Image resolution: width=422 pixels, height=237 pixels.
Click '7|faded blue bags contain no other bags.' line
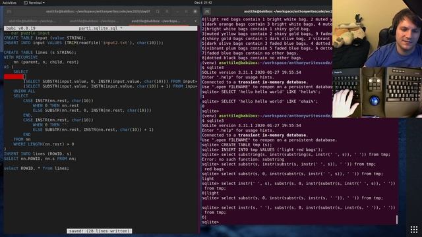[x=250, y=53]
